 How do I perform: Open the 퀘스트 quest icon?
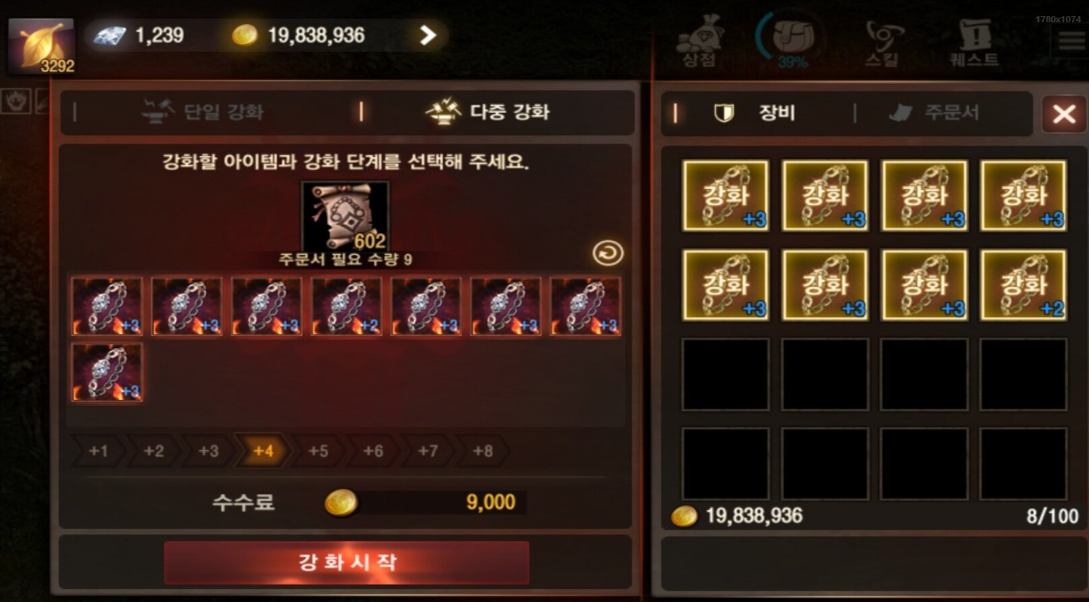(973, 42)
